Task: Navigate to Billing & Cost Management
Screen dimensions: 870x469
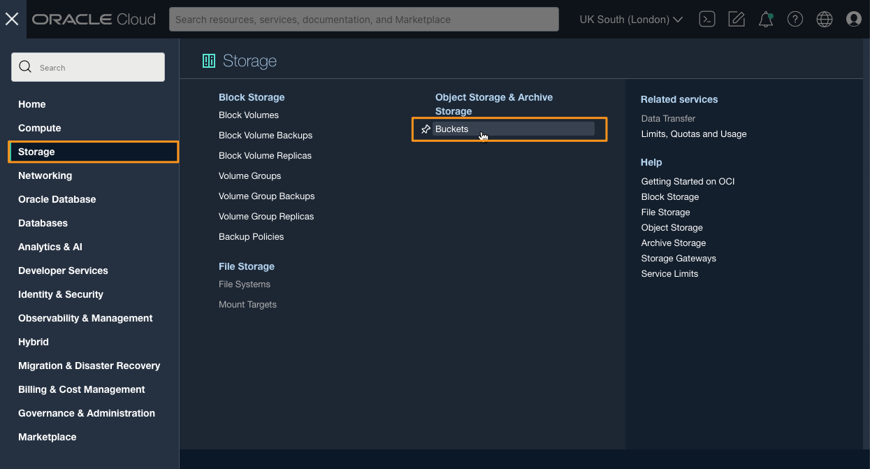Action: pos(80,389)
